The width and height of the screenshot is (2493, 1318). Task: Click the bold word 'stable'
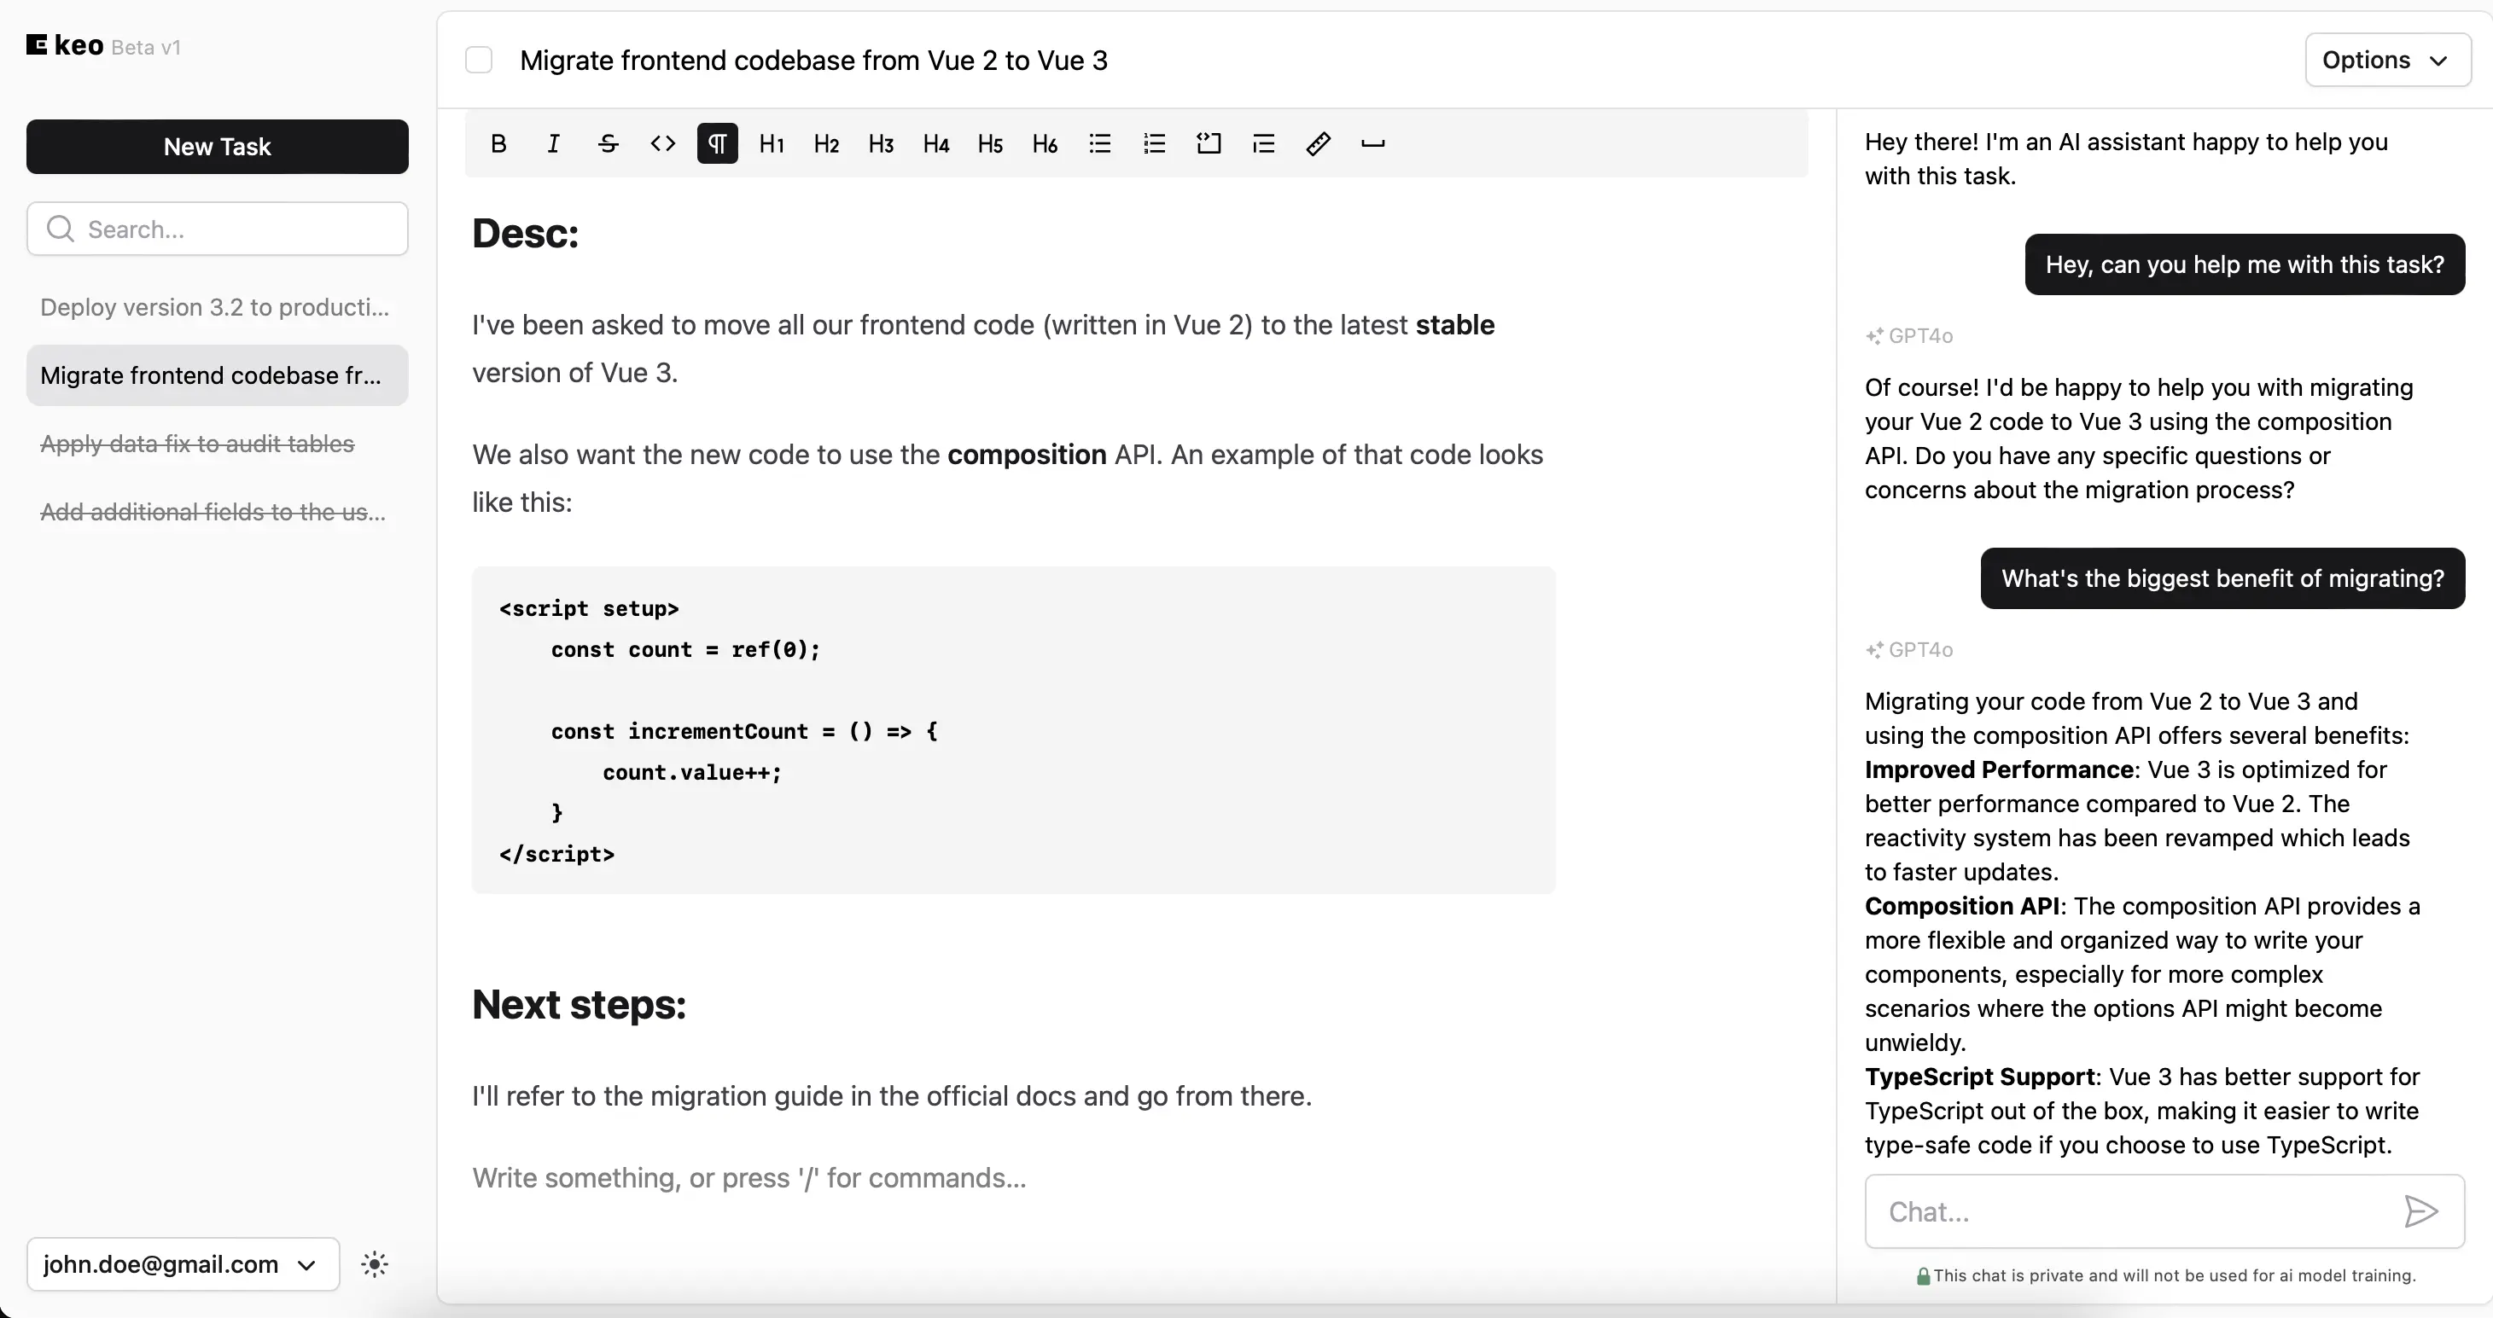click(x=1454, y=325)
